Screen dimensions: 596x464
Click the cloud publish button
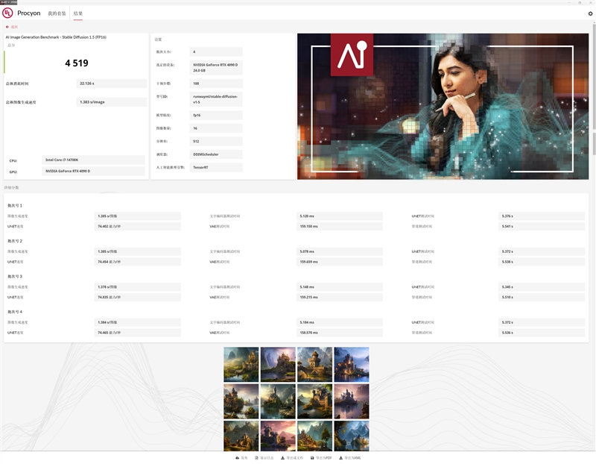(241, 458)
